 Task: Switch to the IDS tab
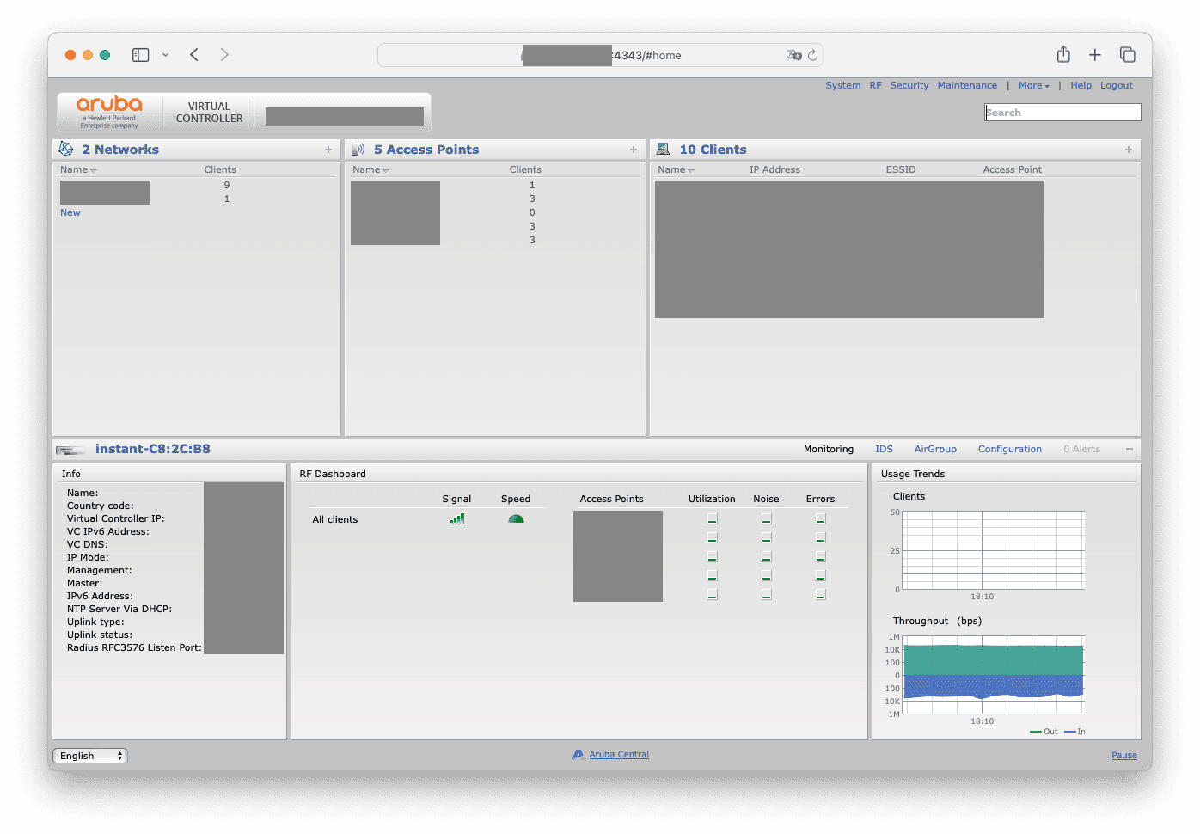coord(884,449)
